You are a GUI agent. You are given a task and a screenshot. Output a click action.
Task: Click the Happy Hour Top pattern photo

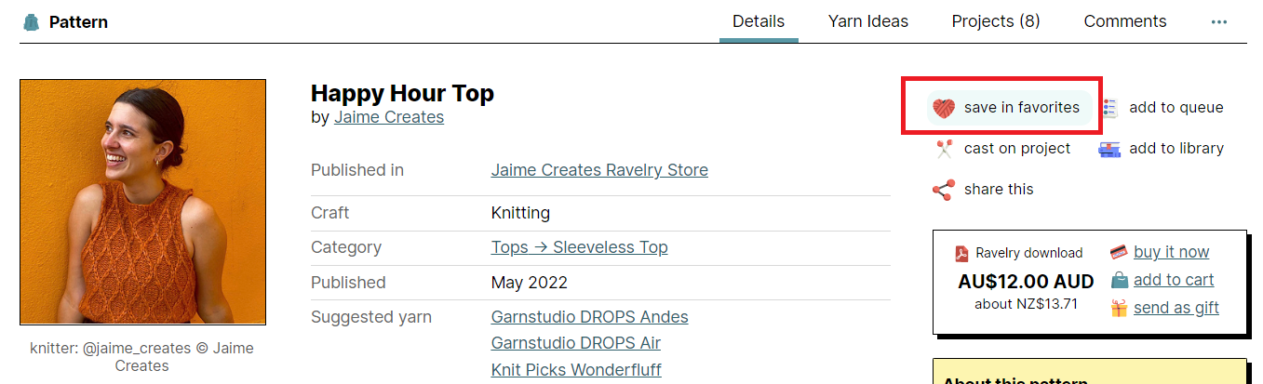[x=142, y=202]
